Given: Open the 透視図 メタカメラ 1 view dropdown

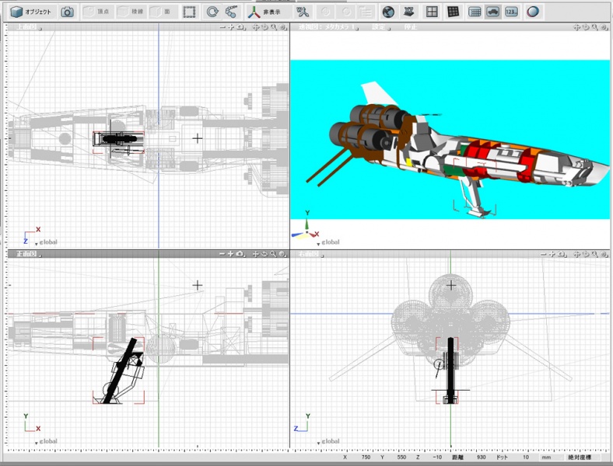Looking at the screenshot, I should click(x=328, y=27).
